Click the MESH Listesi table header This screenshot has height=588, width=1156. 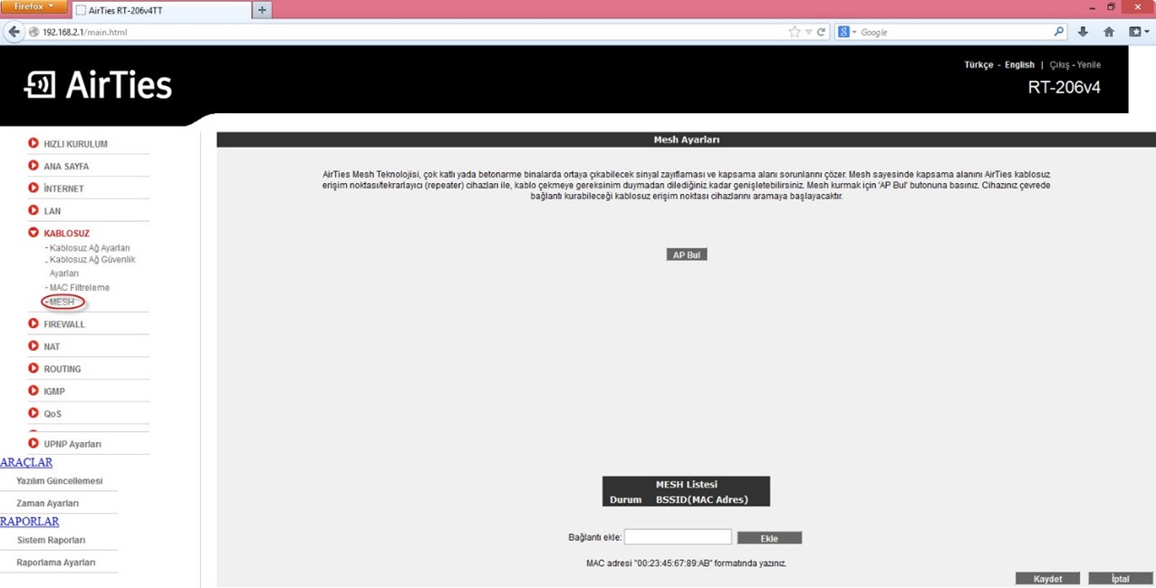click(x=686, y=485)
